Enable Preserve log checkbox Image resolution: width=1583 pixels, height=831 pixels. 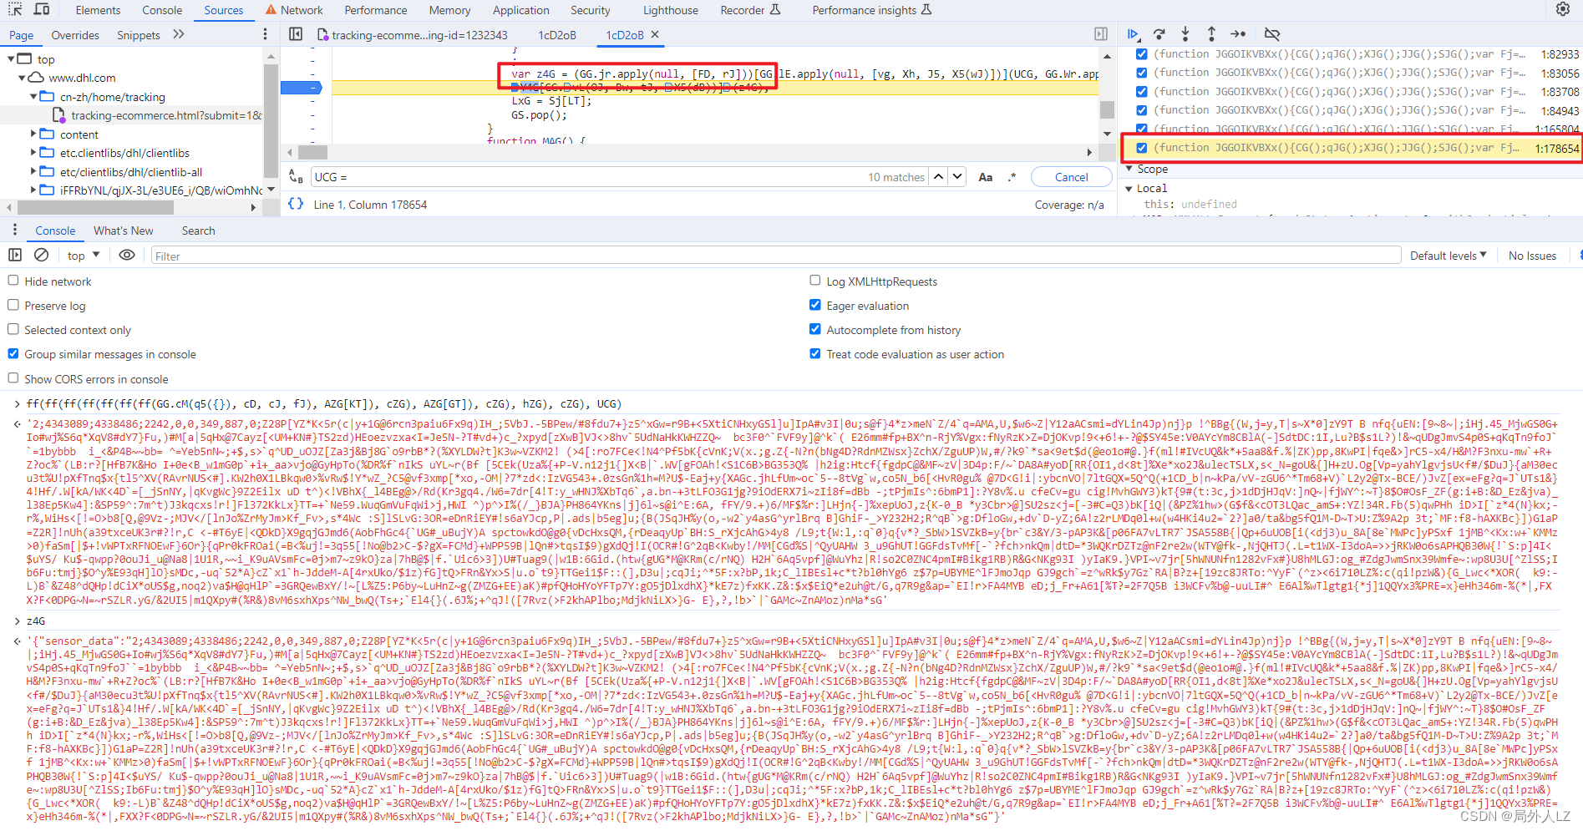[x=13, y=305]
